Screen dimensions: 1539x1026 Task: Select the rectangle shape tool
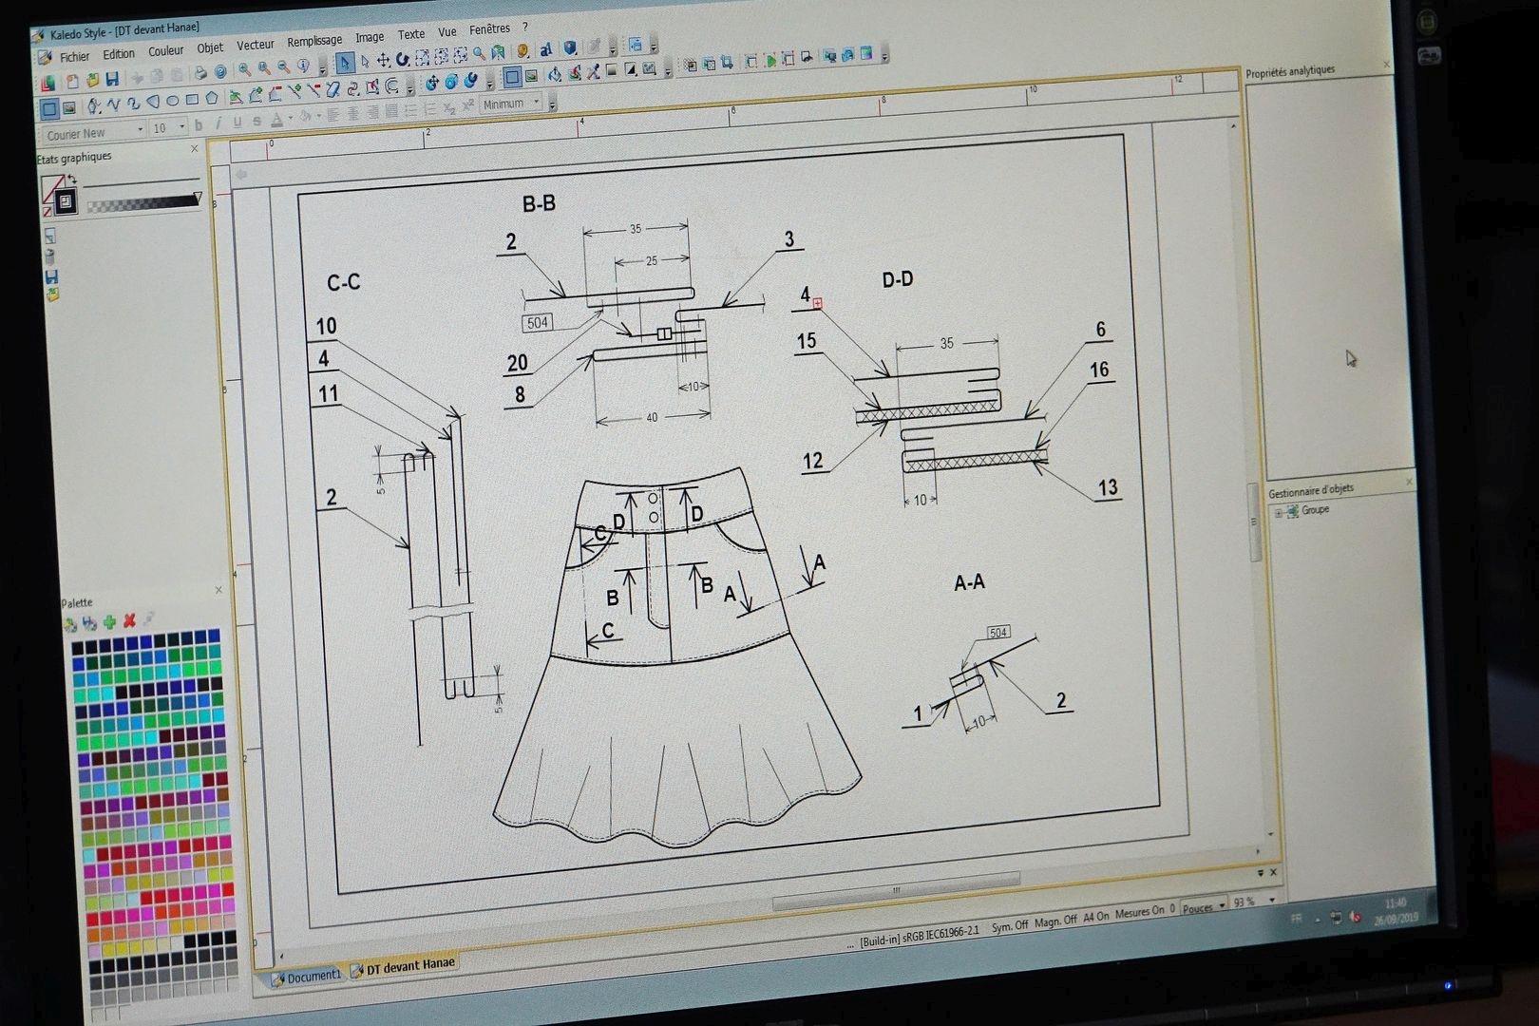[192, 100]
